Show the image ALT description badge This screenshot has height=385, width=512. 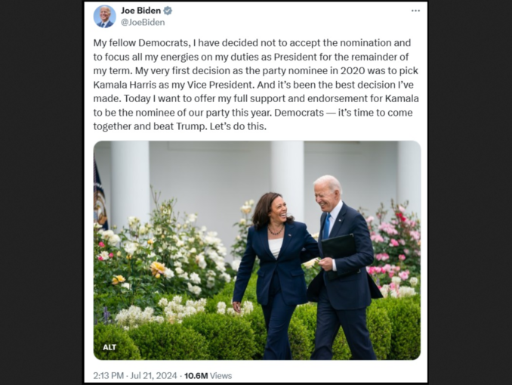tap(109, 347)
